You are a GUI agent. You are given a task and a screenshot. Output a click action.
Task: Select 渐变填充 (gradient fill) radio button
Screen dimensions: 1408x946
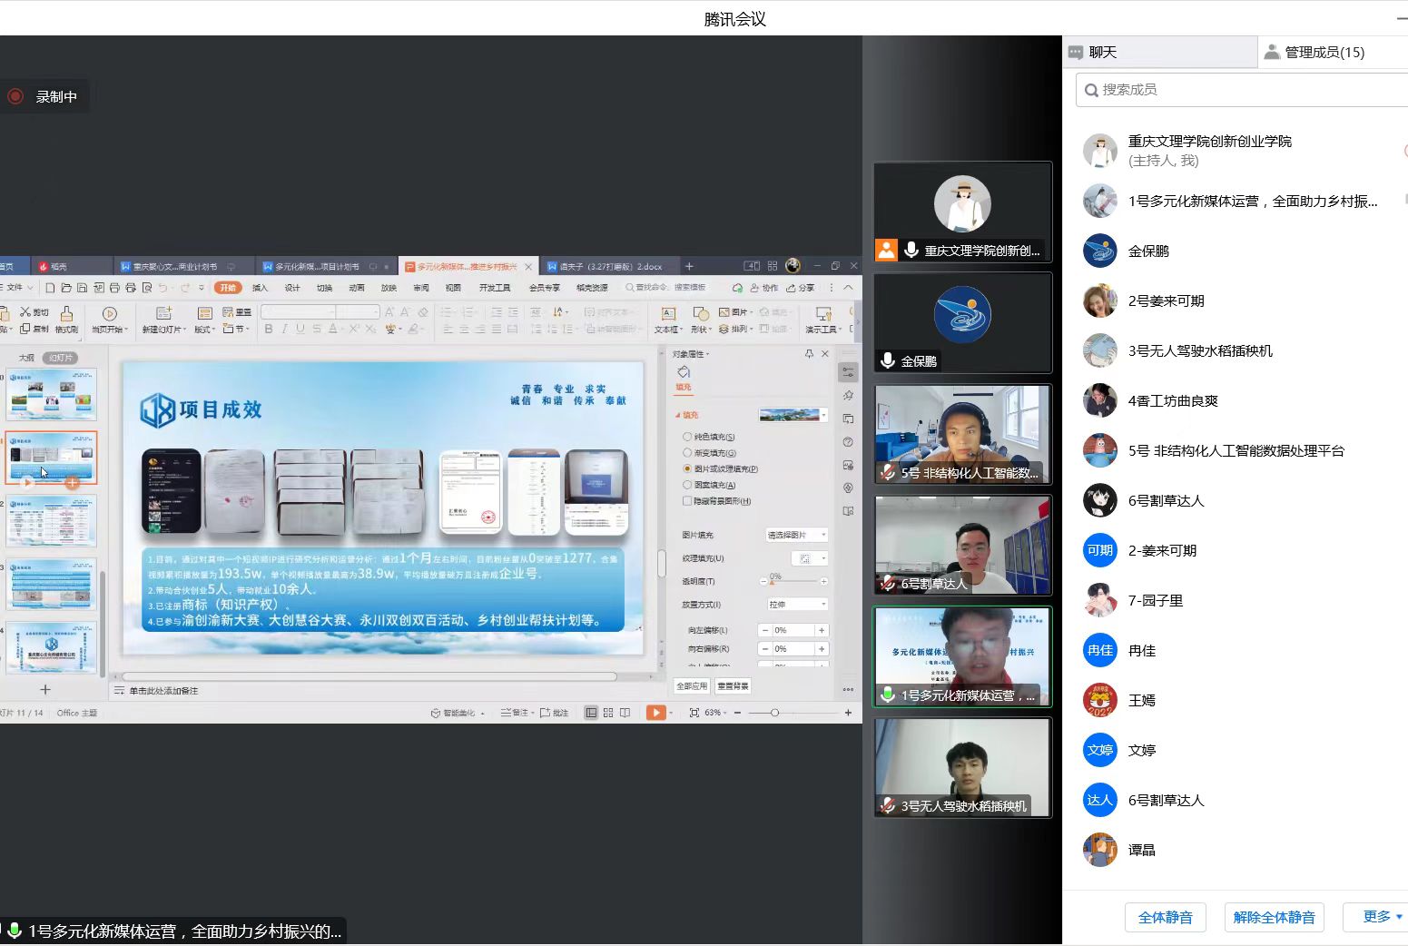pyautogui.click(x=687, y=453)
